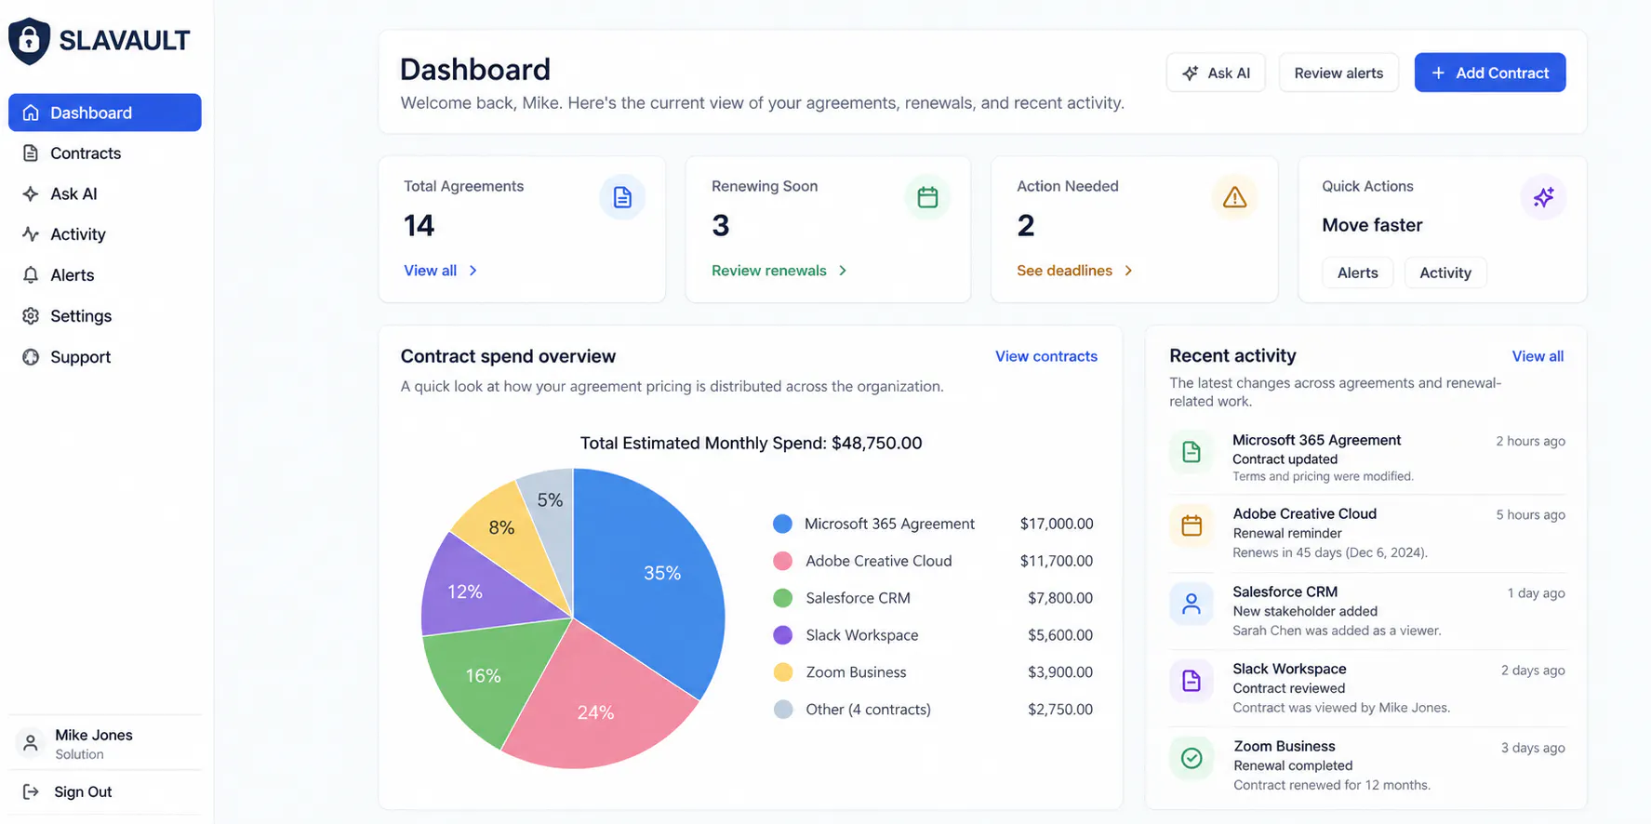This screenshot has width=1651, height=824.
Task: Click the sign out arrow icon
Action: 31,791
